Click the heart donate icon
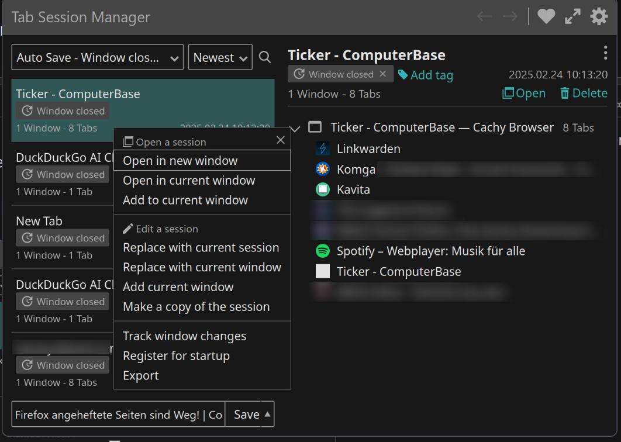621x442 pixels. coord(546,16)
